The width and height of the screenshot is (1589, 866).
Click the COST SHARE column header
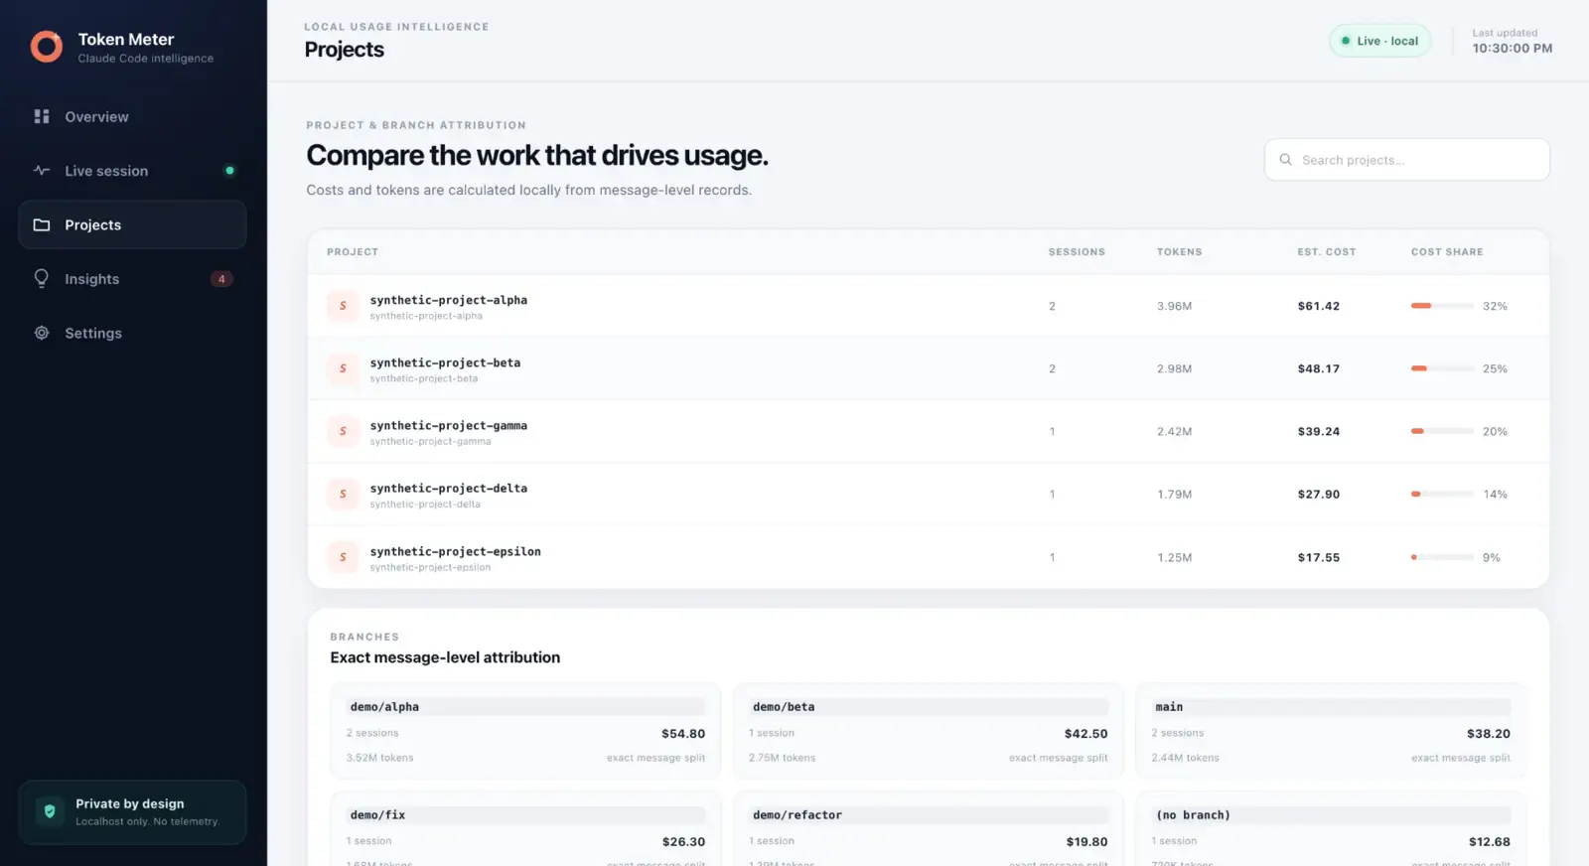coord(1447,252)
